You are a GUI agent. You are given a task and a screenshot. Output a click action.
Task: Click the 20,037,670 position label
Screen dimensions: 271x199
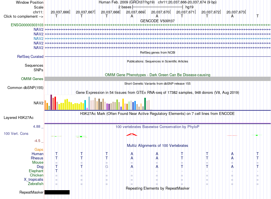160,12
